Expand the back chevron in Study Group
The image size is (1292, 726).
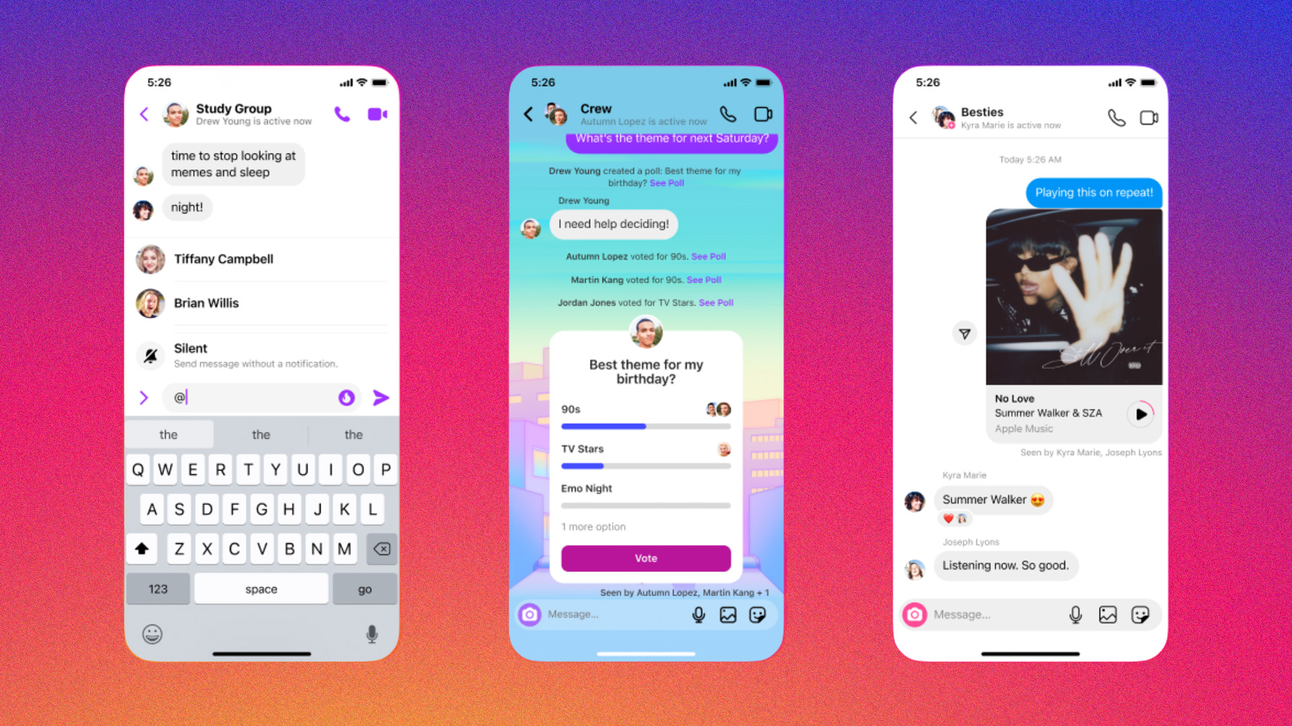pyautogui.click(x=145, y=114)
